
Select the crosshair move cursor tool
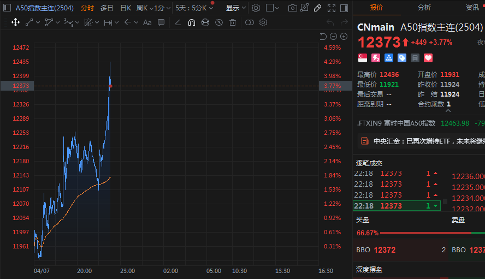coord(15,22)
